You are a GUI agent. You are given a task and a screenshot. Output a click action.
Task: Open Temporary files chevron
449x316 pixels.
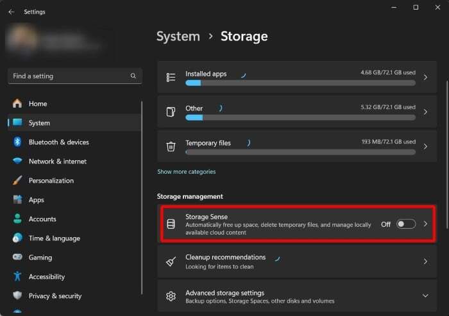(425, 147)
